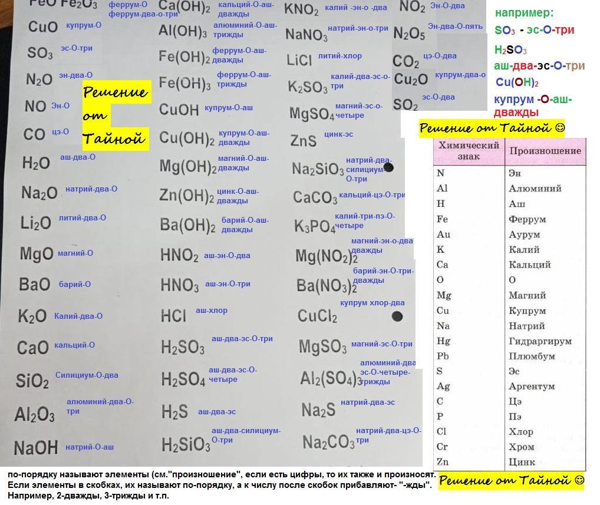This screenshot has height=505, width=600.
Task: Select the K2O formula
Action: [32, 316]
